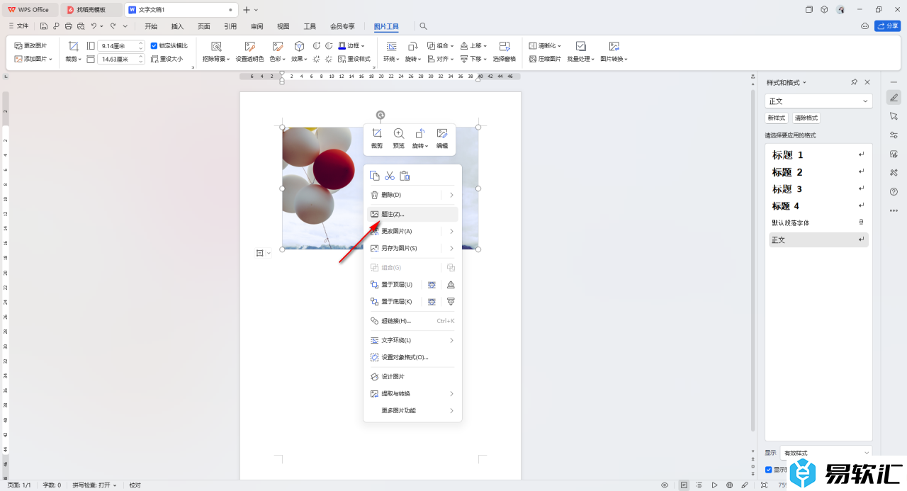Click 编辑 in the floating picture toolbar
This screenshot has height=491, width=907.
point(442,139)
